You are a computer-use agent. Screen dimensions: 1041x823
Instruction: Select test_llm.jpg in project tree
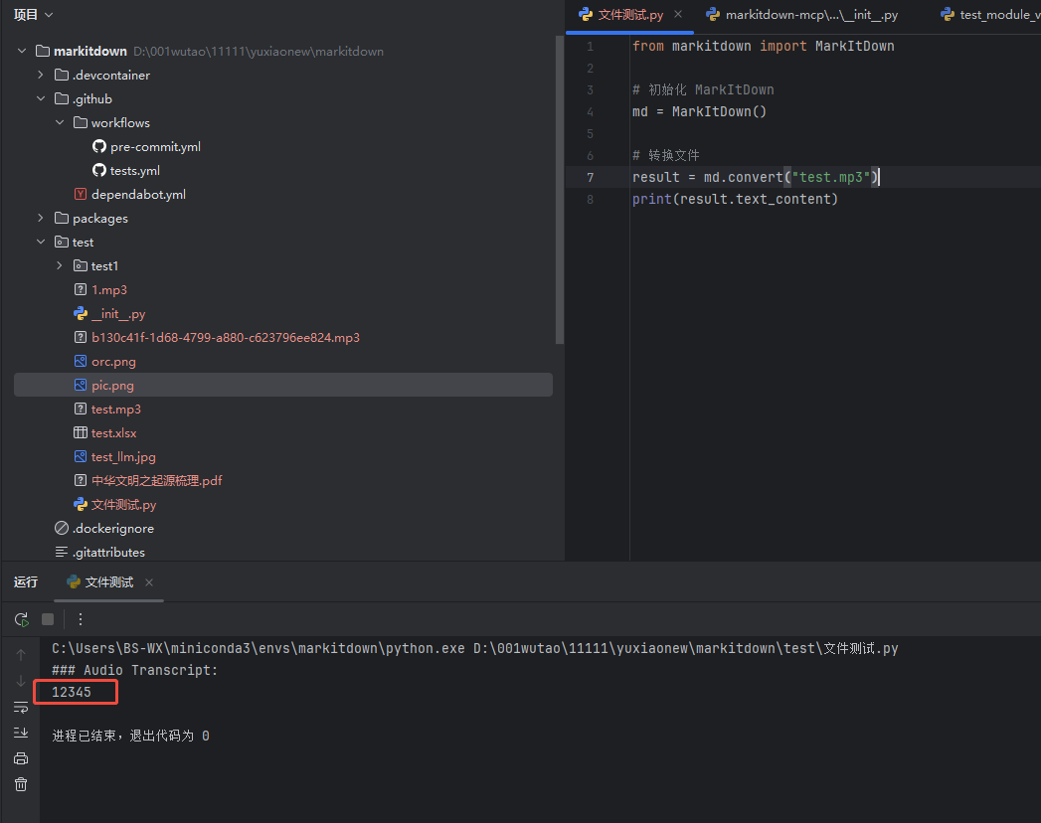[123, 457]
